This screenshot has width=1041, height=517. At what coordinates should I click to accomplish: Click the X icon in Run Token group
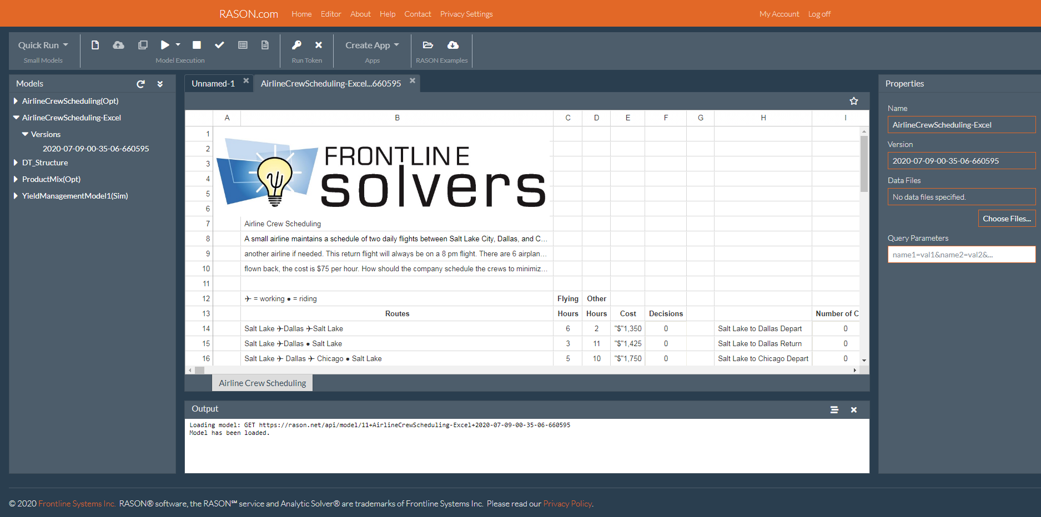click(x=319, y=45)
